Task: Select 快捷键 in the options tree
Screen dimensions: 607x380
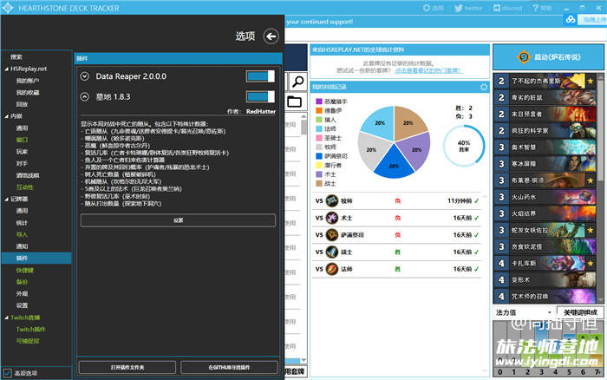Action: pyautogui.click(x=25, y=270)
